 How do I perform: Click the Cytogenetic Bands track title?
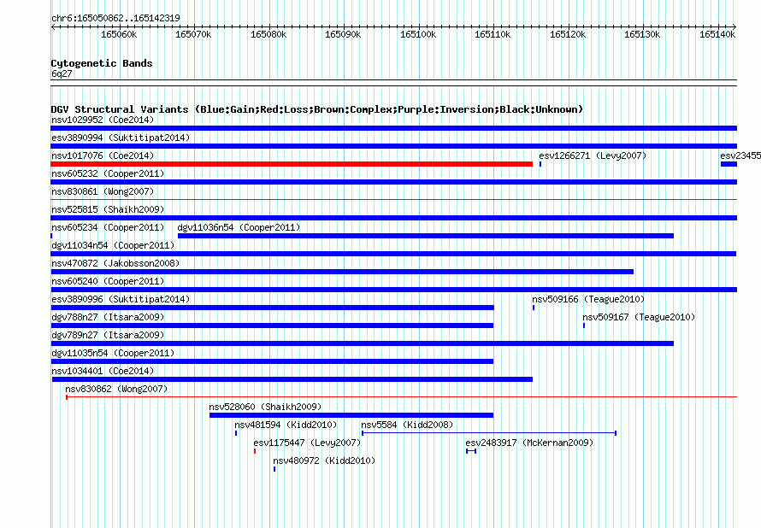[x=102, y=63]
